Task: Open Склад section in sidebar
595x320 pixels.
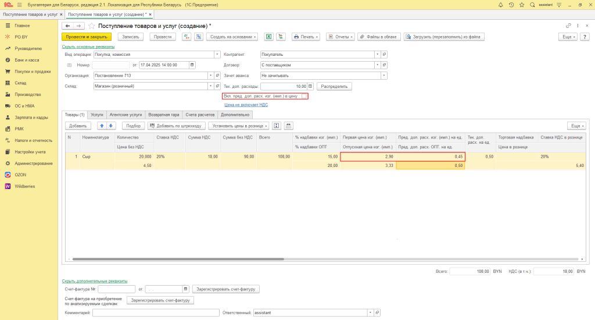Action: coord(20,83)
